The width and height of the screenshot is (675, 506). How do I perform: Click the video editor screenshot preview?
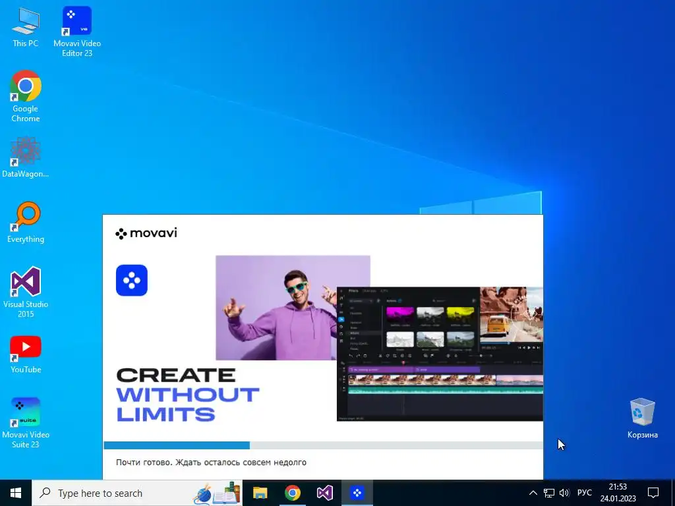[440, 354]
